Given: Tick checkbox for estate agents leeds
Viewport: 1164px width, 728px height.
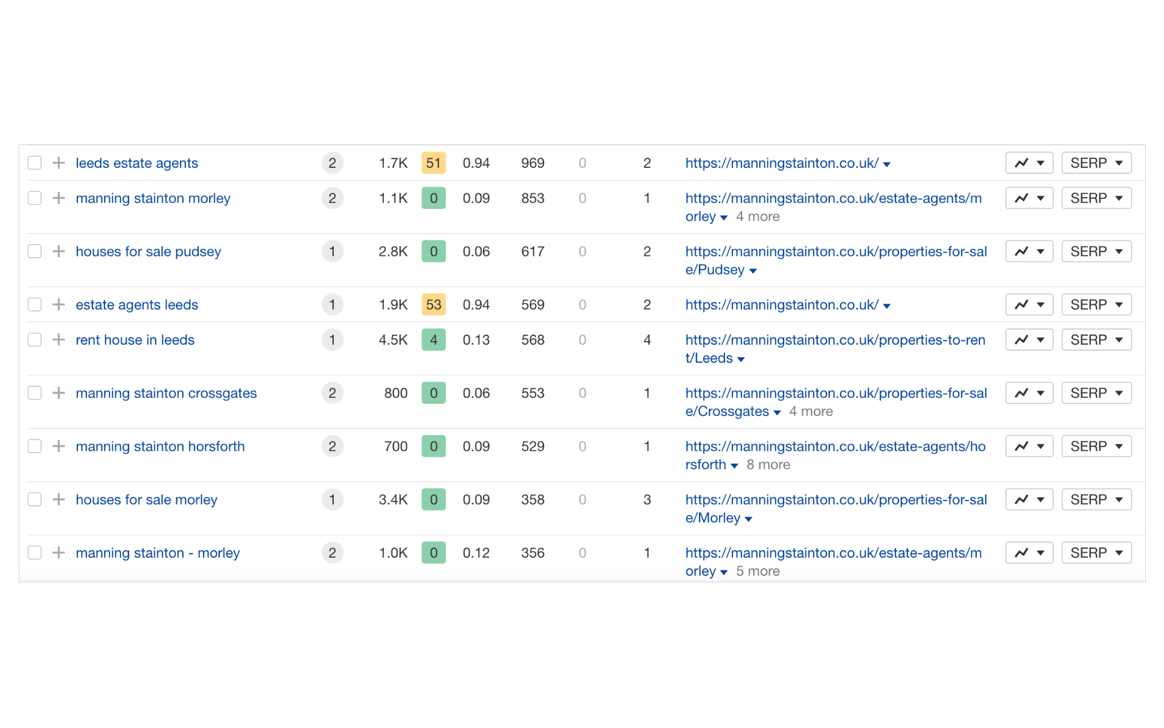Looking at the screenshot, I should 35,305.
